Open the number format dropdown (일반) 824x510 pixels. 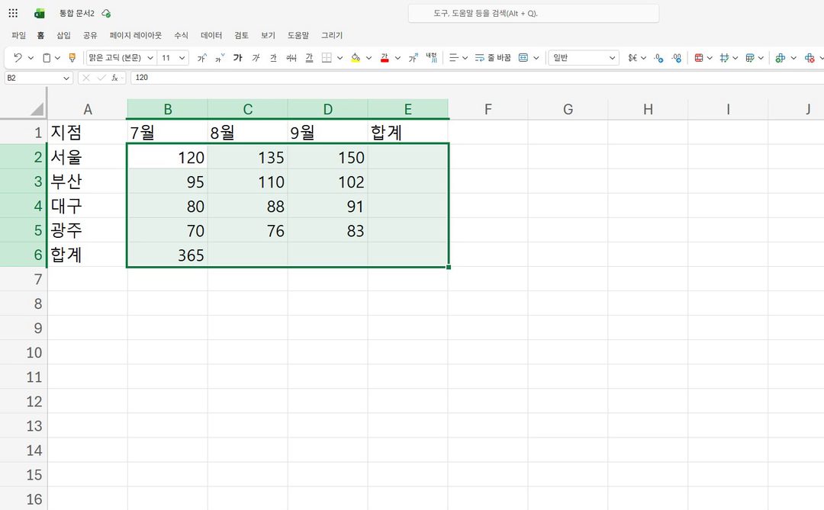(x=584, y=58)
